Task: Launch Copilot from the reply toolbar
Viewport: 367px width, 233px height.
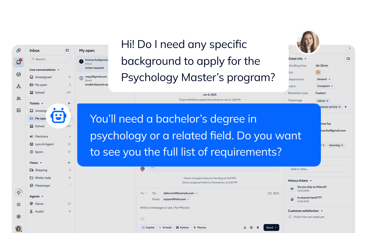Action: tap(148, 227)
